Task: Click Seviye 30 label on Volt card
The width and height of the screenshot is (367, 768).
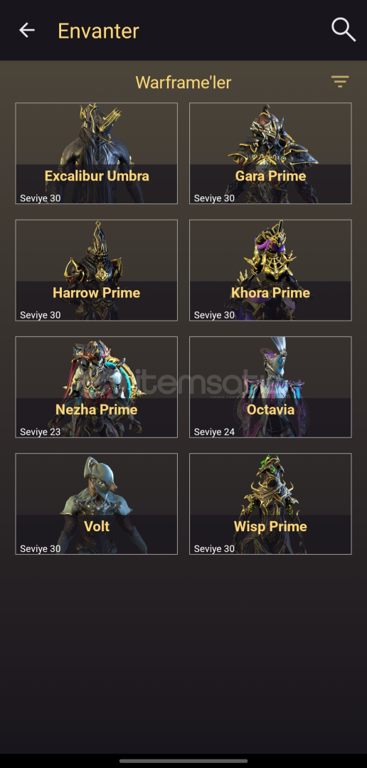Action: [40, 548]
